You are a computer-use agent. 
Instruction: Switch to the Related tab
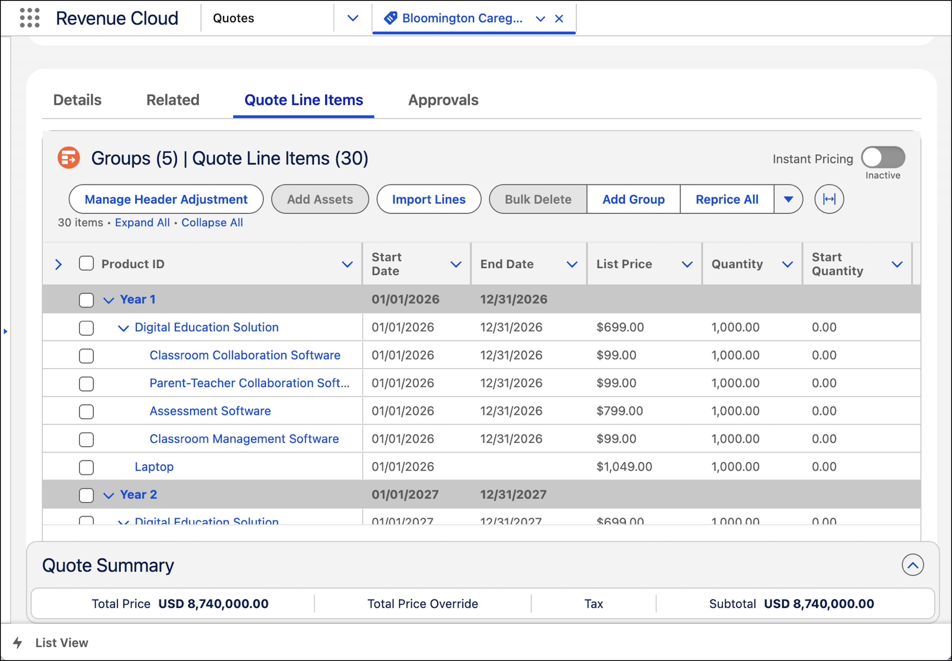(x=173, y=100)
